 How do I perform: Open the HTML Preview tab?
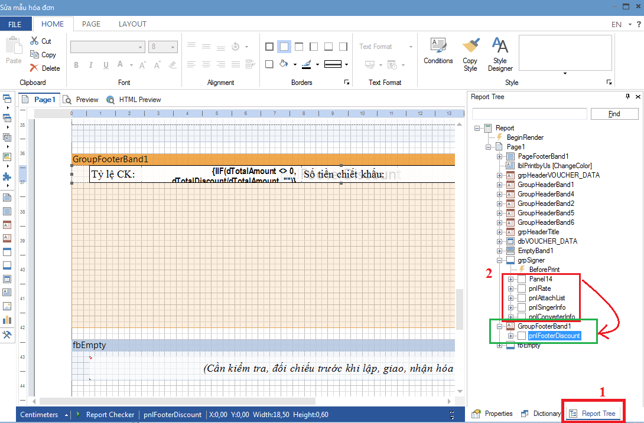[134, 100]
